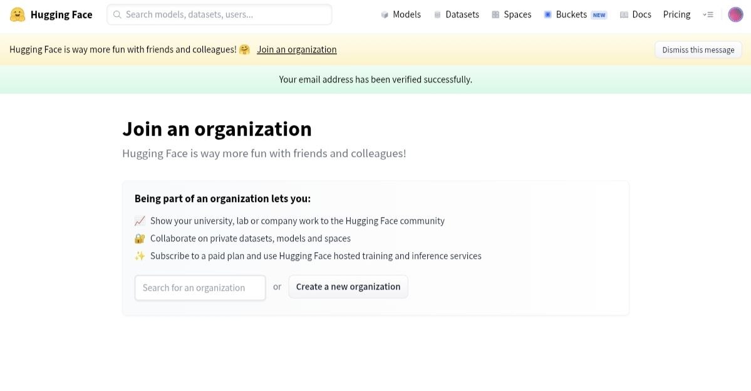Click the sparkles emoji beside Subscribe line
This screenshot has width=751, height=391.
click(x=140, y=256)
